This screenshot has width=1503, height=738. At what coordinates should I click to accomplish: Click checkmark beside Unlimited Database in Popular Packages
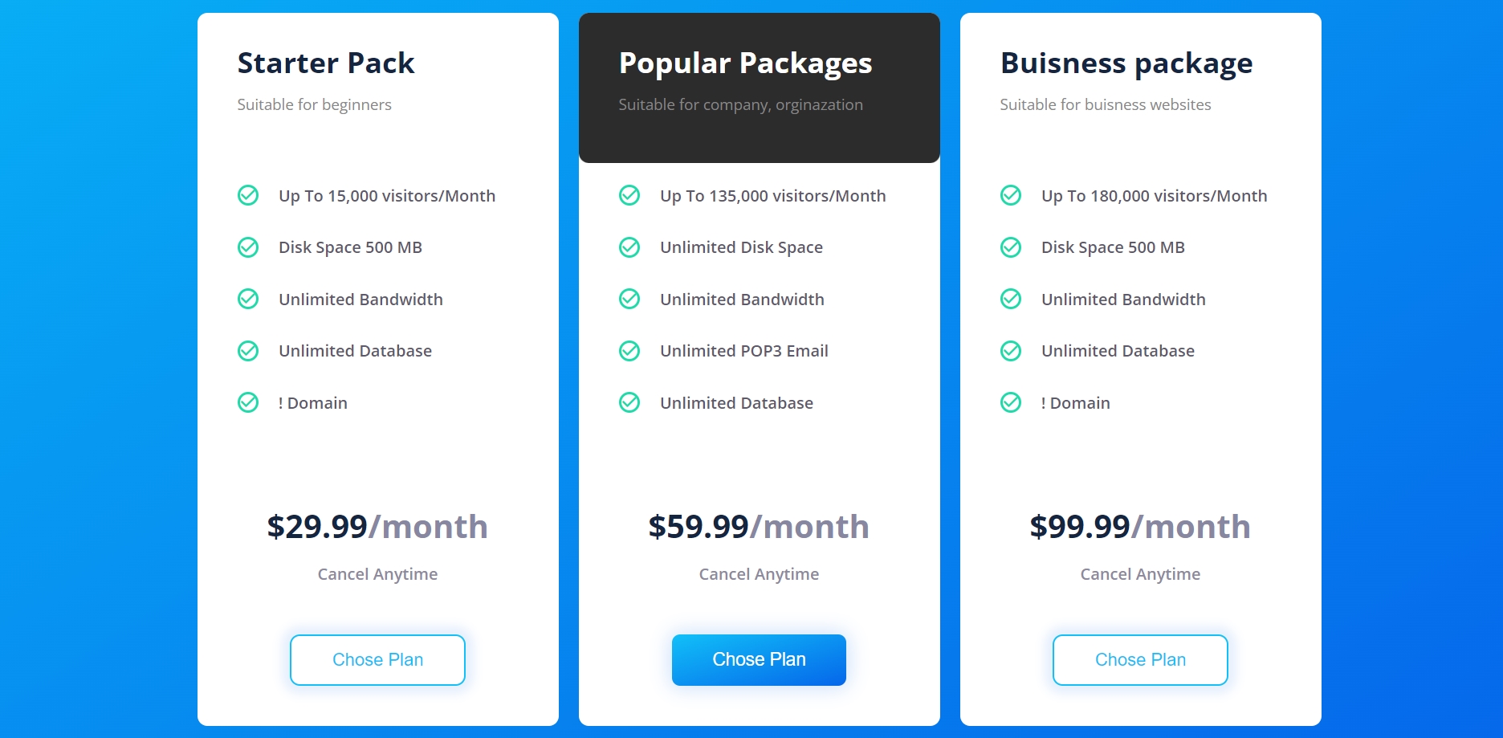629,402
